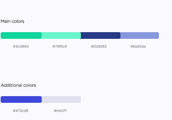
Task: Pick the mint swatch beside the navy one
Action: tap(61, 36)
